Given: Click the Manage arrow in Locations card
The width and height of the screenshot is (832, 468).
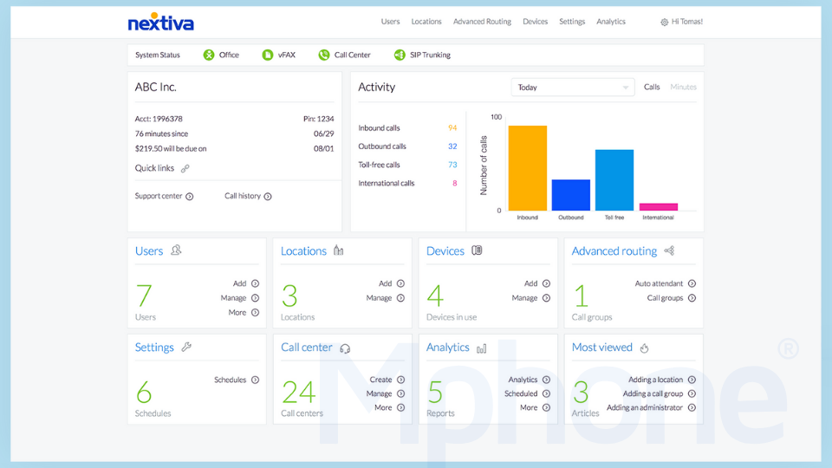Looking at the screenshot, I should (400, 298).
